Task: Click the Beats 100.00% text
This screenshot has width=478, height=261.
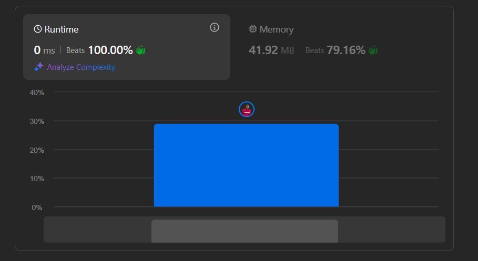Action: 99,50
